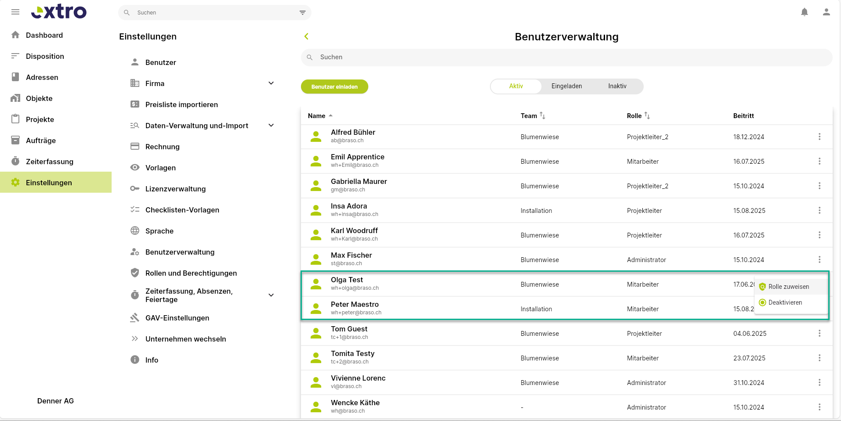
Task: Click the Benutzer einladen button
Action: pyautogui.click(x=334, y=86)
